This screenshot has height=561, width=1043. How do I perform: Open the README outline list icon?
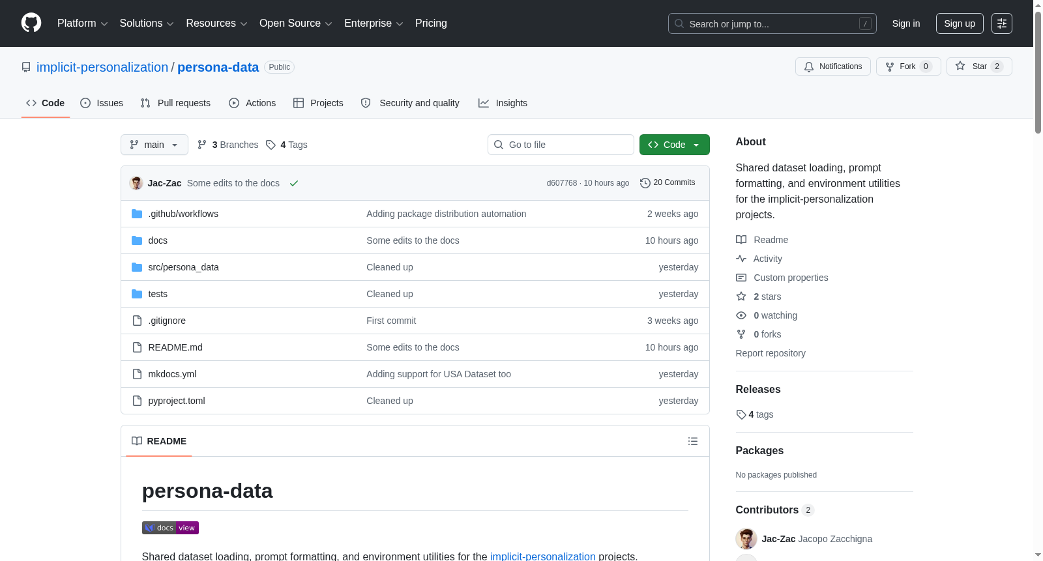(693, 441)
